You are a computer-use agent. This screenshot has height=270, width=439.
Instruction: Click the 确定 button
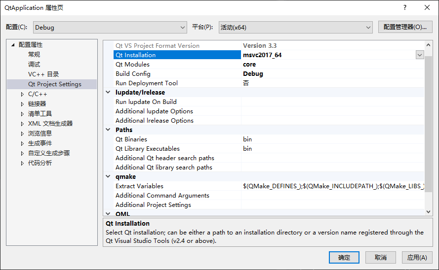pos(344,257)
